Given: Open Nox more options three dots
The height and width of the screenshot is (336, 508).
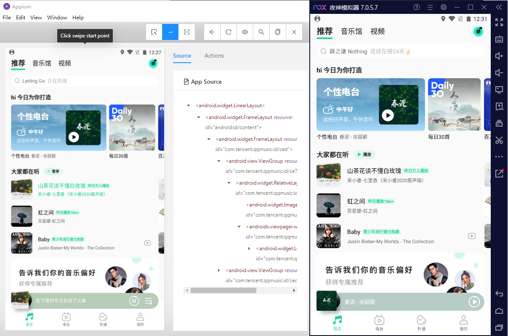Looking at the screenshot, I should point(499,157).
